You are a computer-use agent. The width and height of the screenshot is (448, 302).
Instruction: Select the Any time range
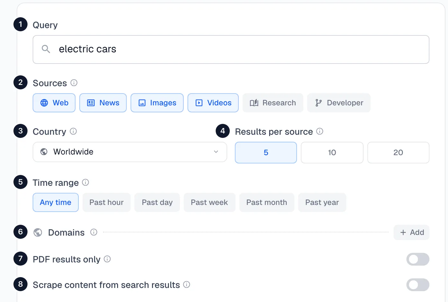56,202
